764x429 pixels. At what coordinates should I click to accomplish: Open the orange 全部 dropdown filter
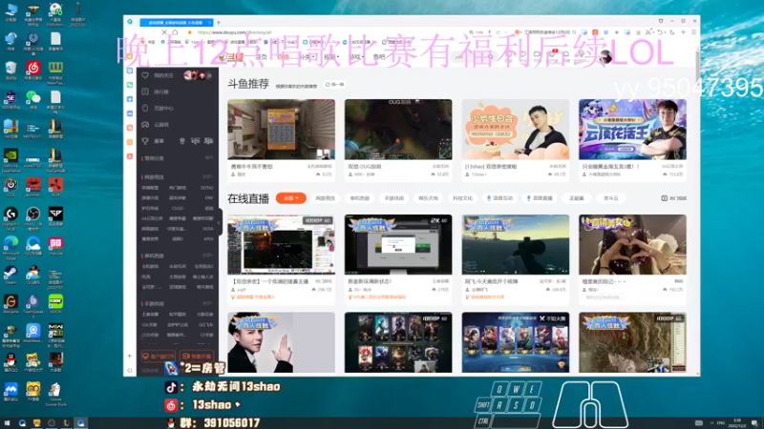[x=291, y=198]
